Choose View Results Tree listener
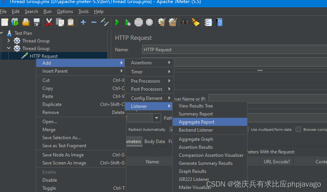Screen dimensions: 327x192 point(210,106)
